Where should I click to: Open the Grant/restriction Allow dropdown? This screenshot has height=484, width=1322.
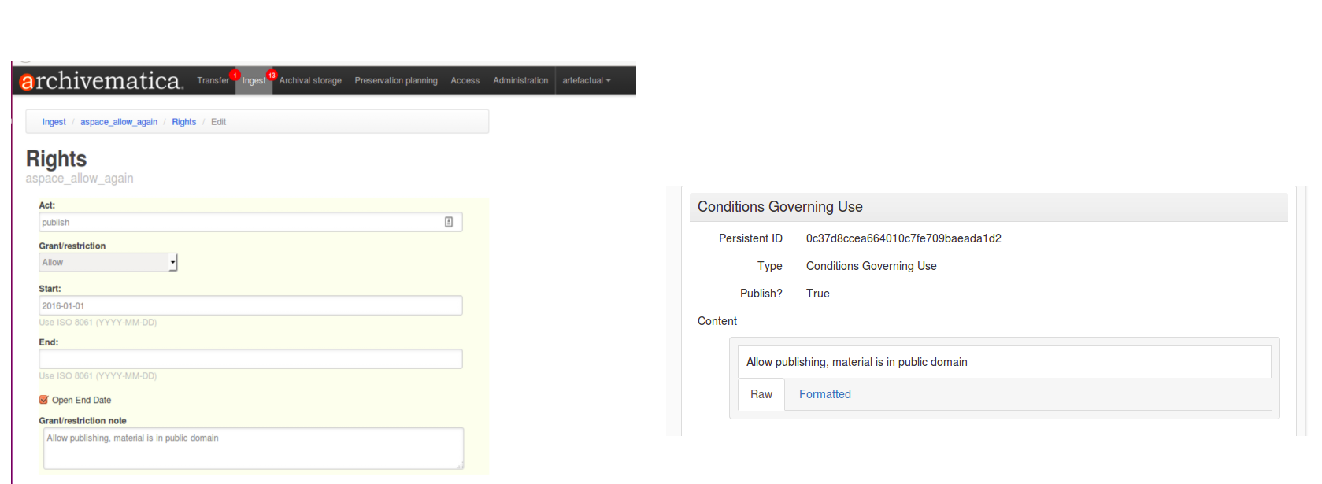[108, 262]
